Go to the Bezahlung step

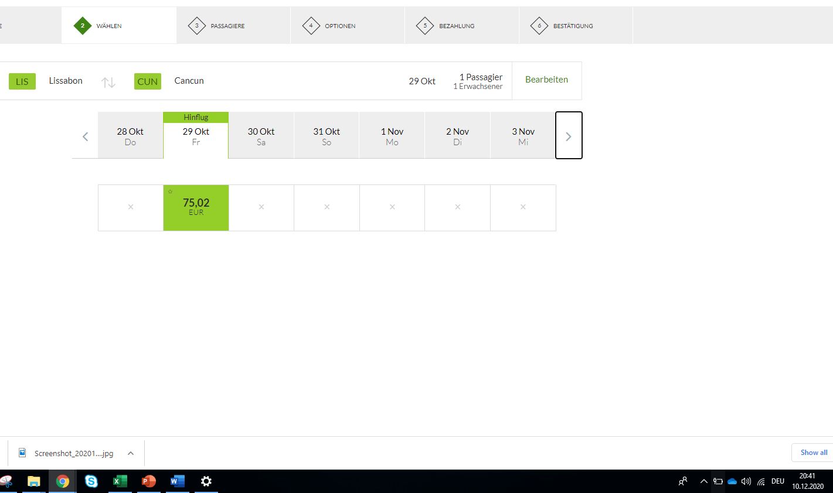pyautogui.click(x=462, y=26)
